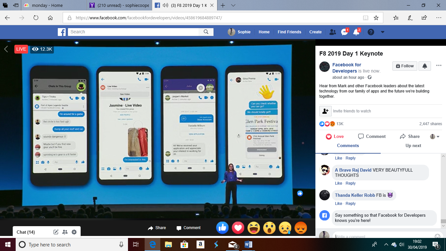
Task: Open post options three-dot menu
Action: pyautogui.click(x=438, y=65)
